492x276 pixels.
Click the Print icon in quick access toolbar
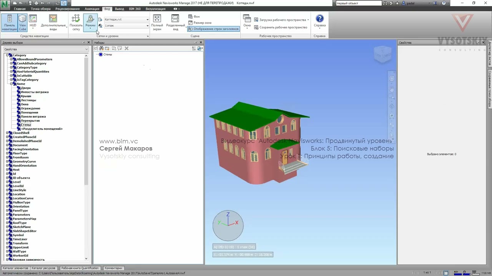[x=37, y=3]
